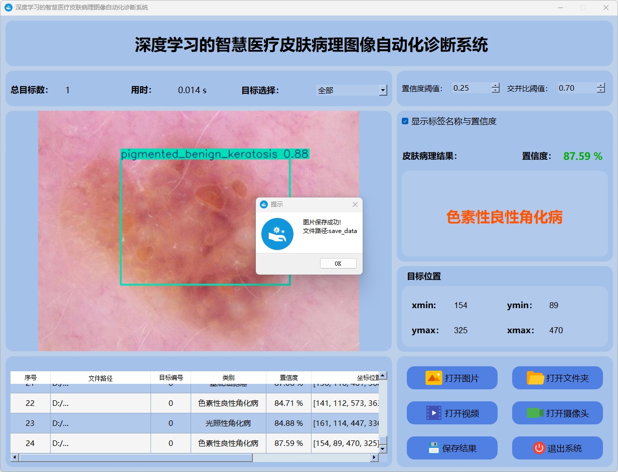
Task: Click the coordinates cell [154, 89, 470, 325]
Action: (x=345, y=443)
